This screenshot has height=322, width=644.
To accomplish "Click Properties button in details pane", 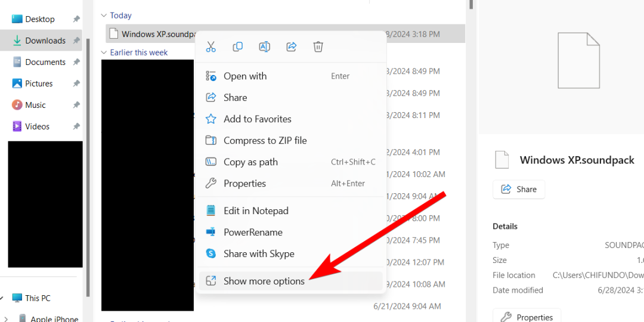I will point(527,317).
